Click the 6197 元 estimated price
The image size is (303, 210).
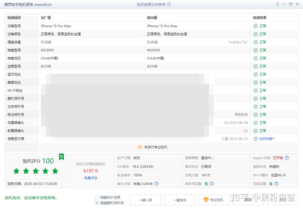[x=91, y=171]
